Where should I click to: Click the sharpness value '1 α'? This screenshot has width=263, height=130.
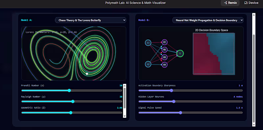click(x=241, y=86)
